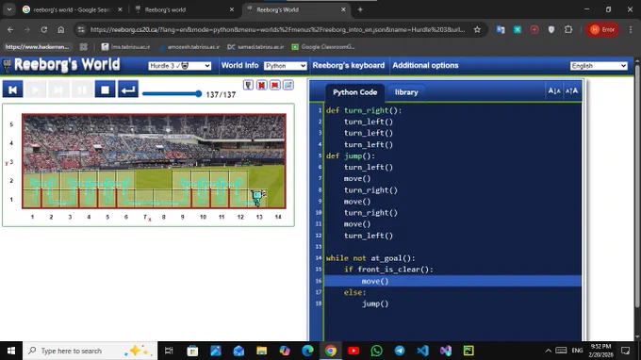Click 'while not at_goal():' code line
The width and height of the screenshot is (641, 360).
(x=370, y=258)
